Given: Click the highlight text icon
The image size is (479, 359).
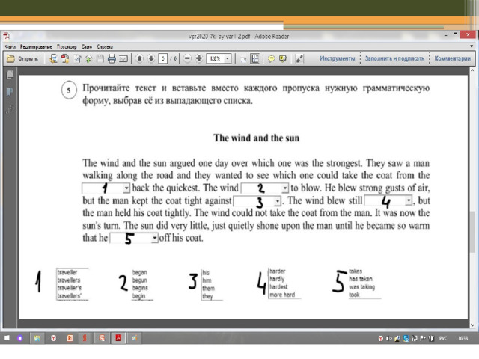Looking at the screenshot, I should tap(283, 58).
